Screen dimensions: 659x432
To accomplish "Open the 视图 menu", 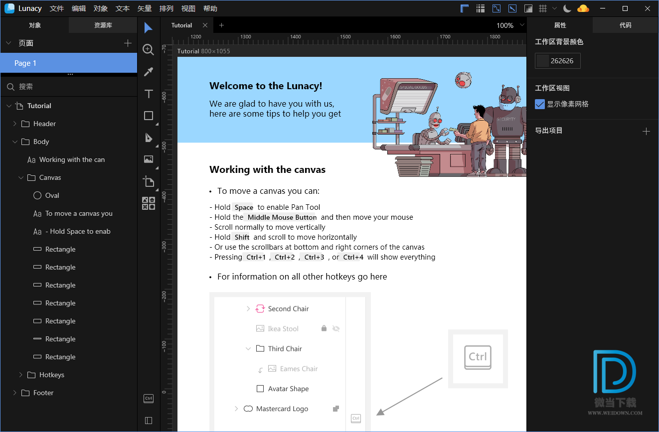I will 188,8.
